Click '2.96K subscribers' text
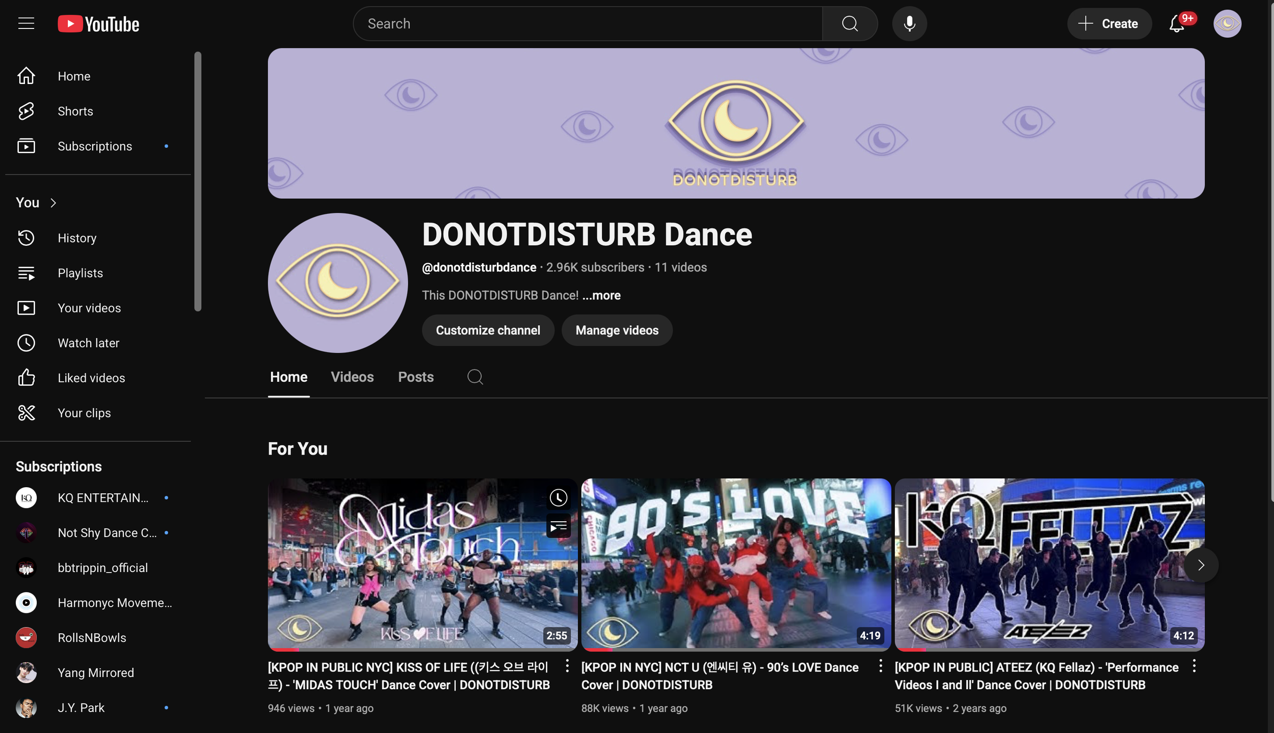Viewport: 1274px width, 733px height. (x=595, y=268)
